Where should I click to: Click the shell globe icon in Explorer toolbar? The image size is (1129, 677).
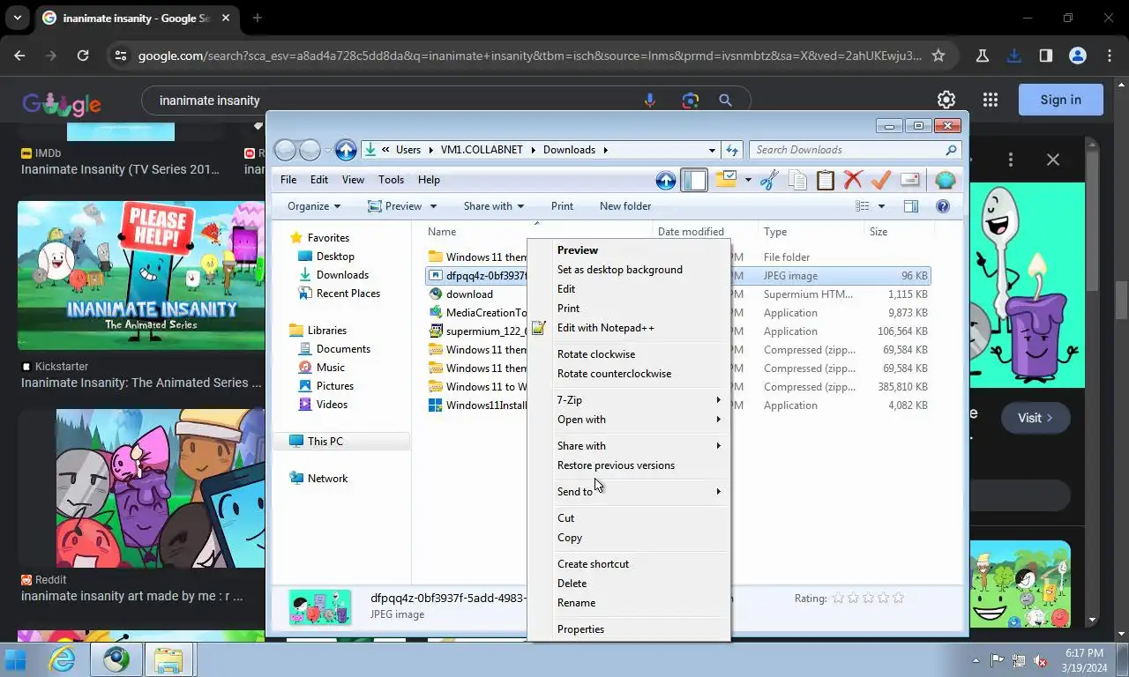(x=946, y=180)
